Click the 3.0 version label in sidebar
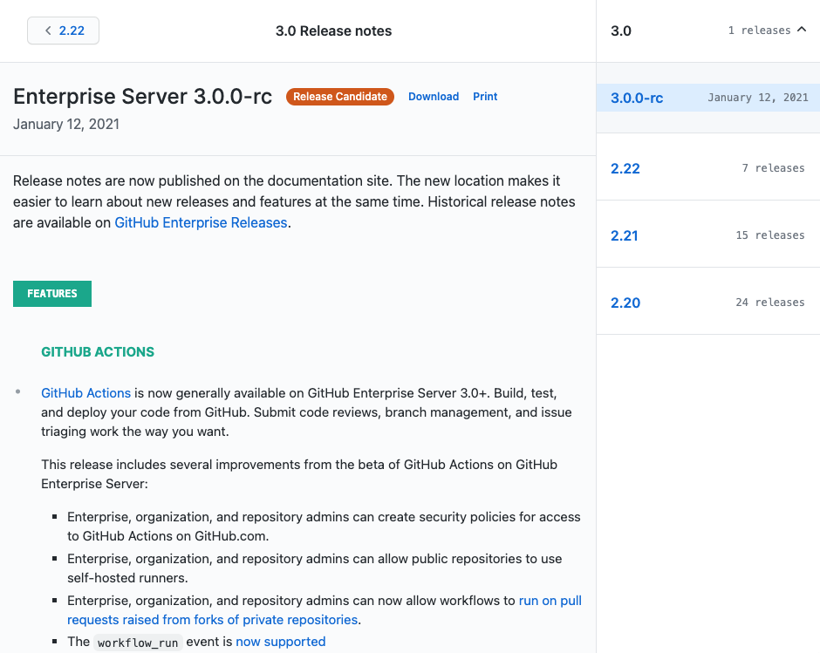The image size is (820, 653). [621, 31]
